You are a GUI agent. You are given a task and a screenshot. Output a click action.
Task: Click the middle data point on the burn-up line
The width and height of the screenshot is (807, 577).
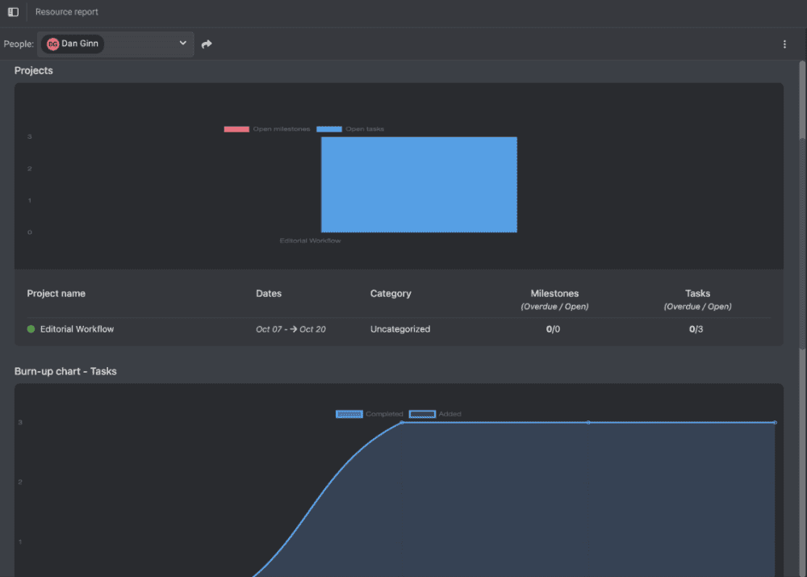click(588, 423)
